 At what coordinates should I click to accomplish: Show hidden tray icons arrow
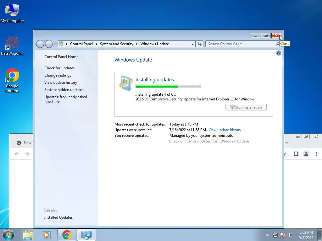point(267,235)
